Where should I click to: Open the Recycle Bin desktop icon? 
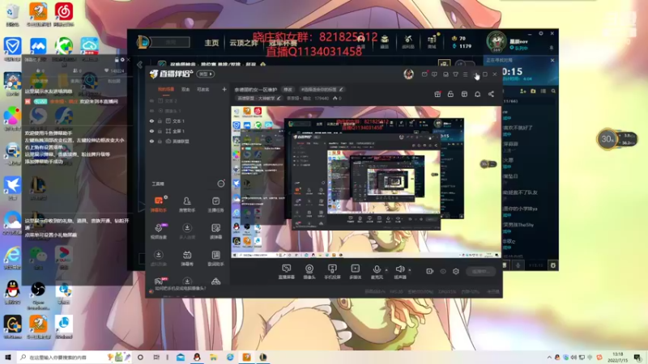(x=12, y=15)
